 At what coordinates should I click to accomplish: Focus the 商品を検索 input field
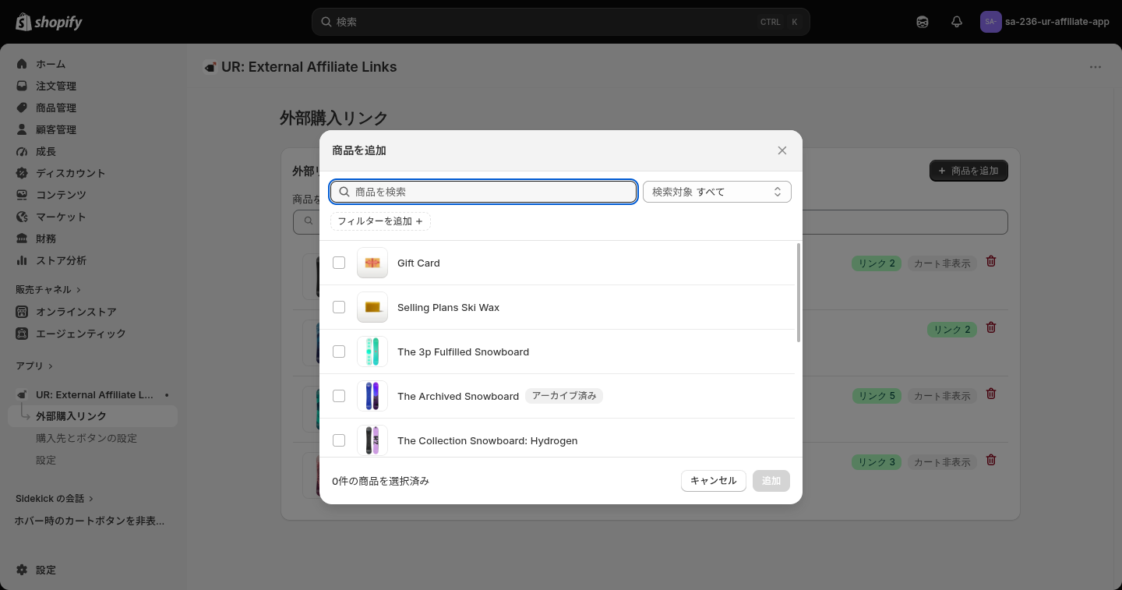tap(484, 192)
